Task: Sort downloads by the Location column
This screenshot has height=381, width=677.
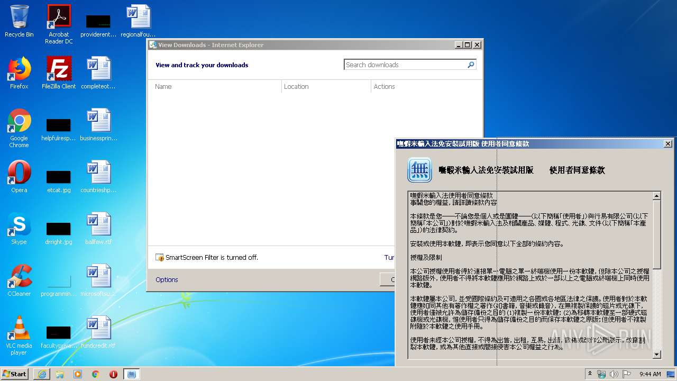Action: 326,87
